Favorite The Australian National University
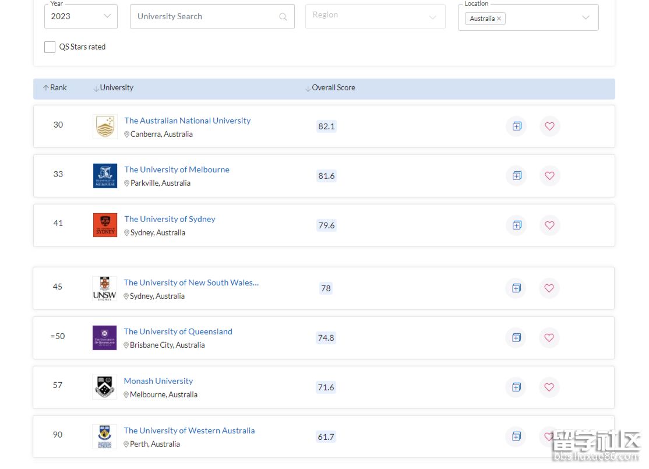649x469 pixels. [549, 126]
